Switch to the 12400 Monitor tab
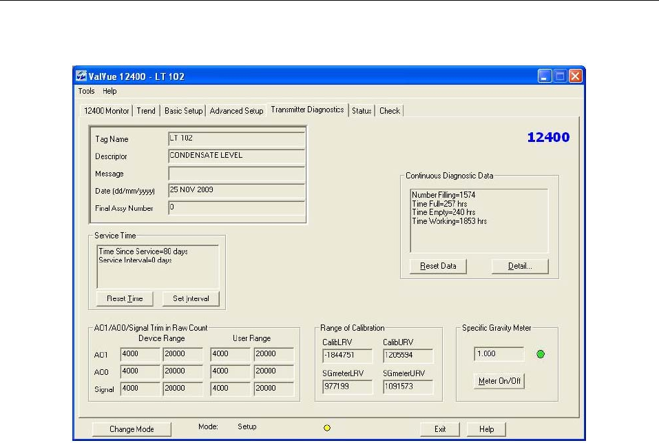This screenshot has width=659, height=443. click(106, 111)
